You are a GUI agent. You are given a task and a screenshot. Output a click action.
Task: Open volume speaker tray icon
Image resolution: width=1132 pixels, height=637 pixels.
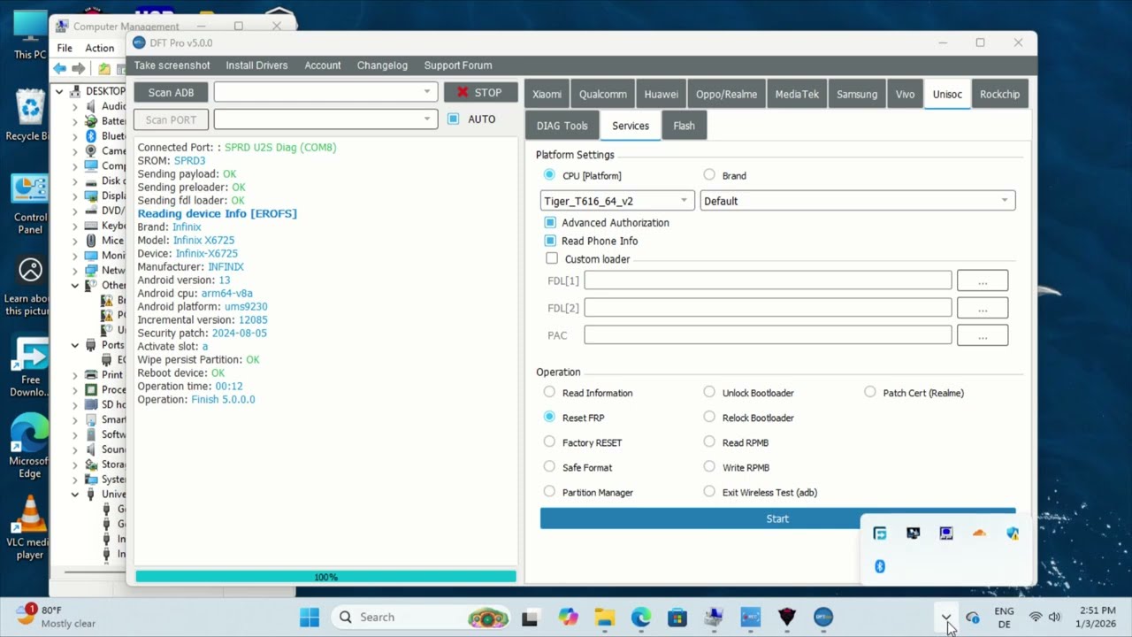tap(1054, 617)
